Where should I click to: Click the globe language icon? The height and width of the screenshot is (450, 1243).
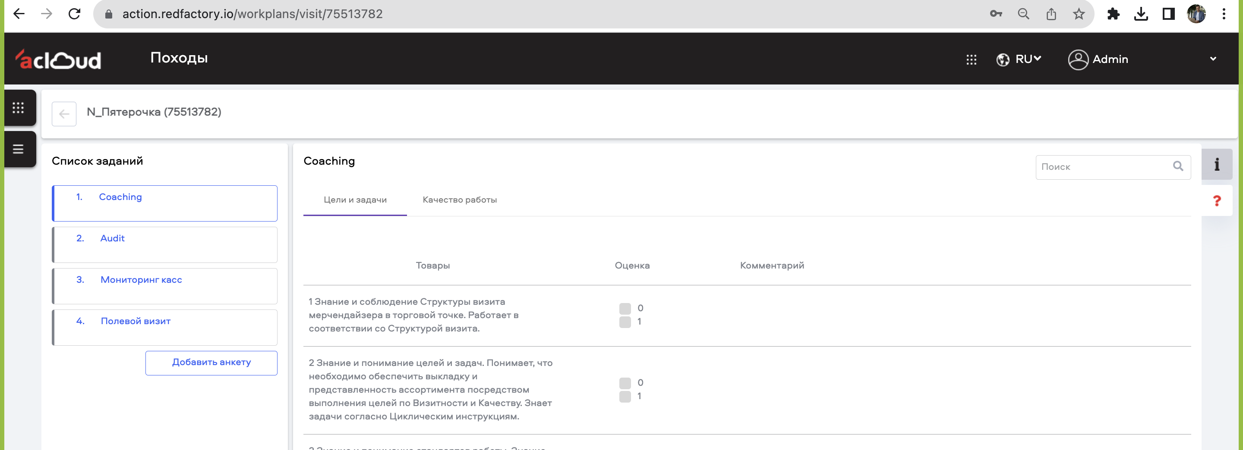click(x=1003, y=59)
